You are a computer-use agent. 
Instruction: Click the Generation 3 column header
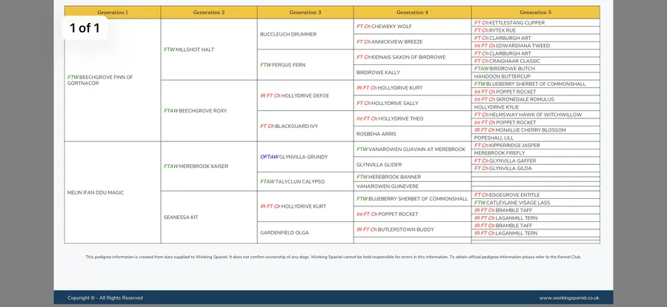[x=305, y=13]
